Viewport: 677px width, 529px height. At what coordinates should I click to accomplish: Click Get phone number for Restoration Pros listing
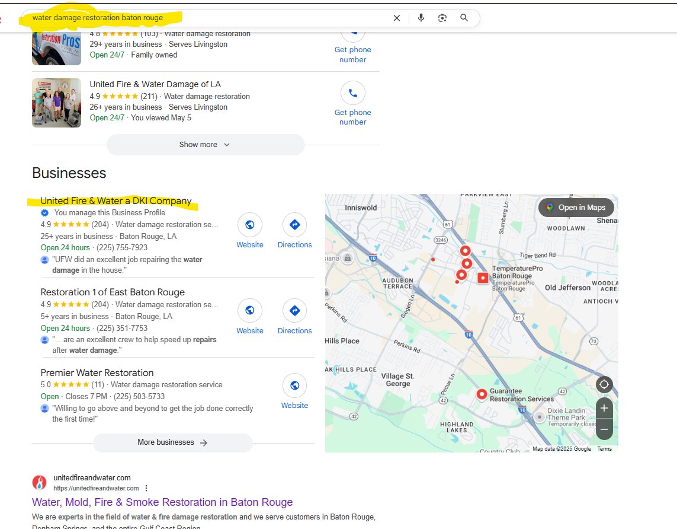pyautogui.click(x=353, y=55)
